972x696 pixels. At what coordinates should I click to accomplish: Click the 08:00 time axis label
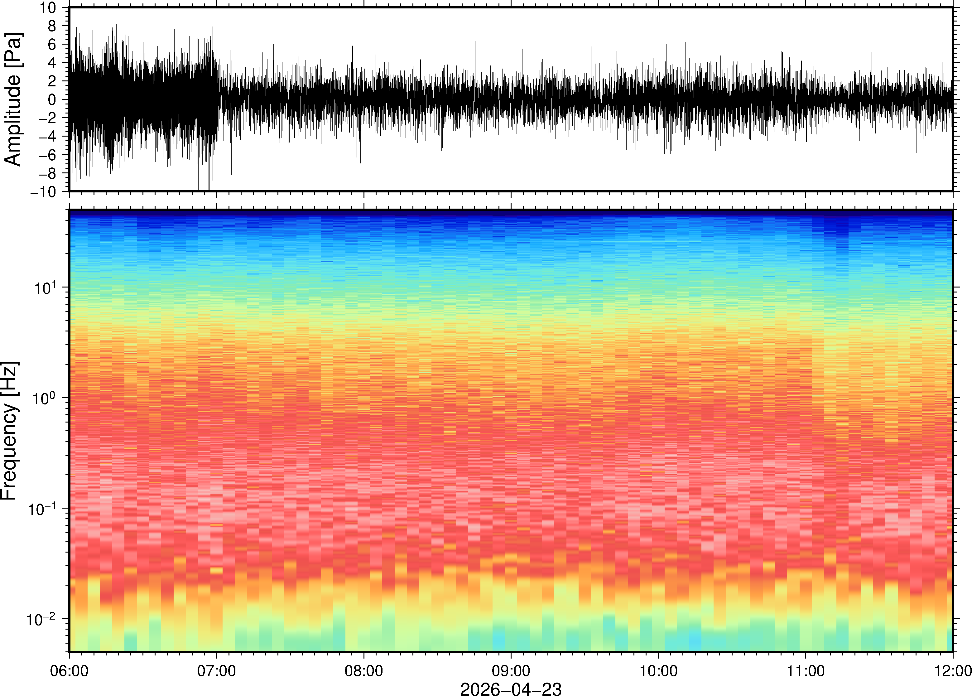364,670
